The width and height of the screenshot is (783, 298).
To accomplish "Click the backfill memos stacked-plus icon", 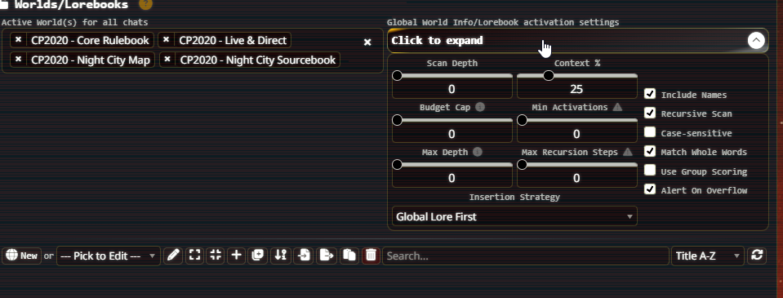I will (258, 256).
